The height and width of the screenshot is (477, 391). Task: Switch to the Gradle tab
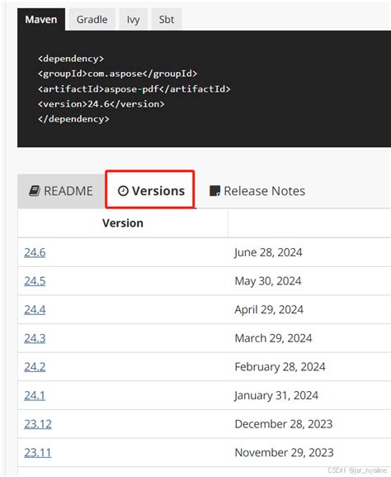point(92,20)
